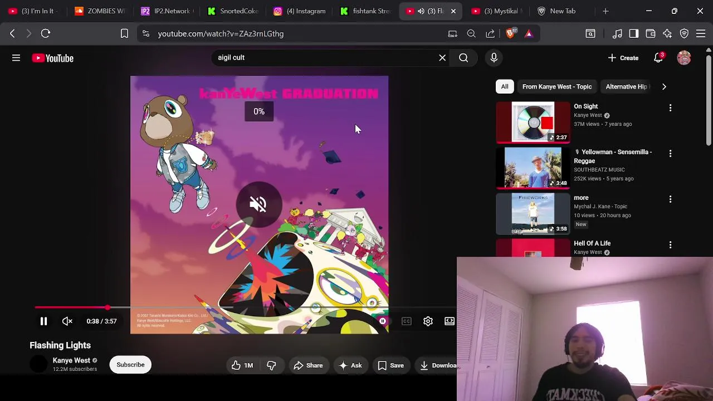Switch player to theater mode
713x401 pixels.
[x=449, y=321]
